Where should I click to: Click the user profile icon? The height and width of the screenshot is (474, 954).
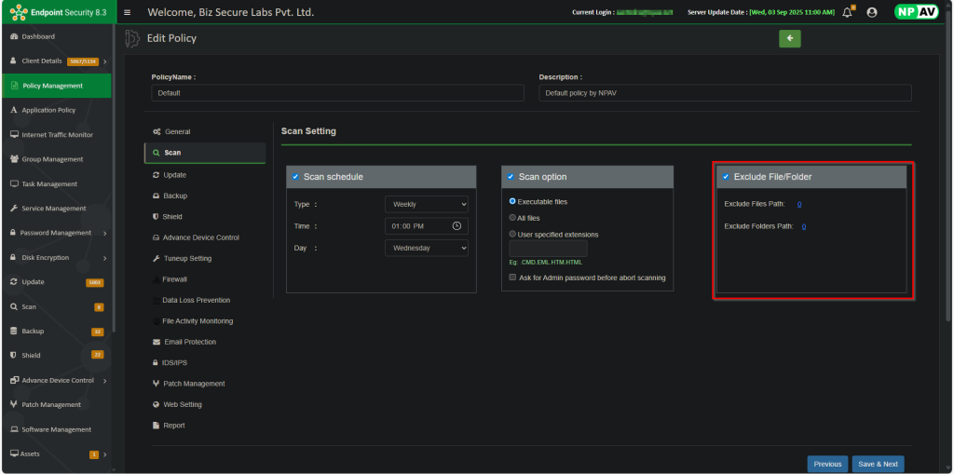coord(872,13)
